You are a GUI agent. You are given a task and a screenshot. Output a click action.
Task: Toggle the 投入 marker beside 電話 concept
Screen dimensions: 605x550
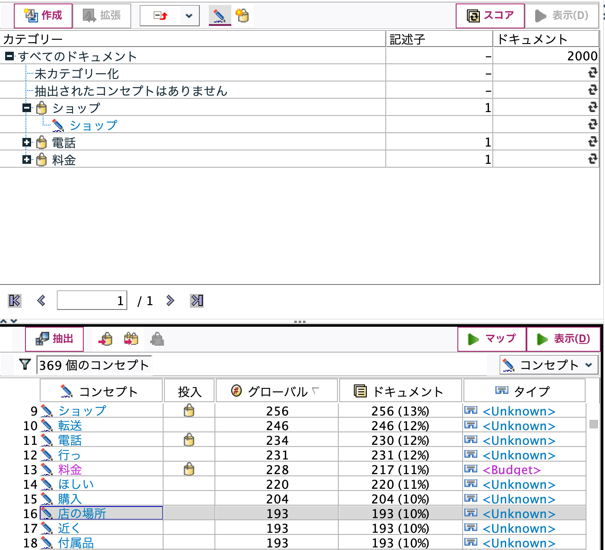click(x=189, y=440)
